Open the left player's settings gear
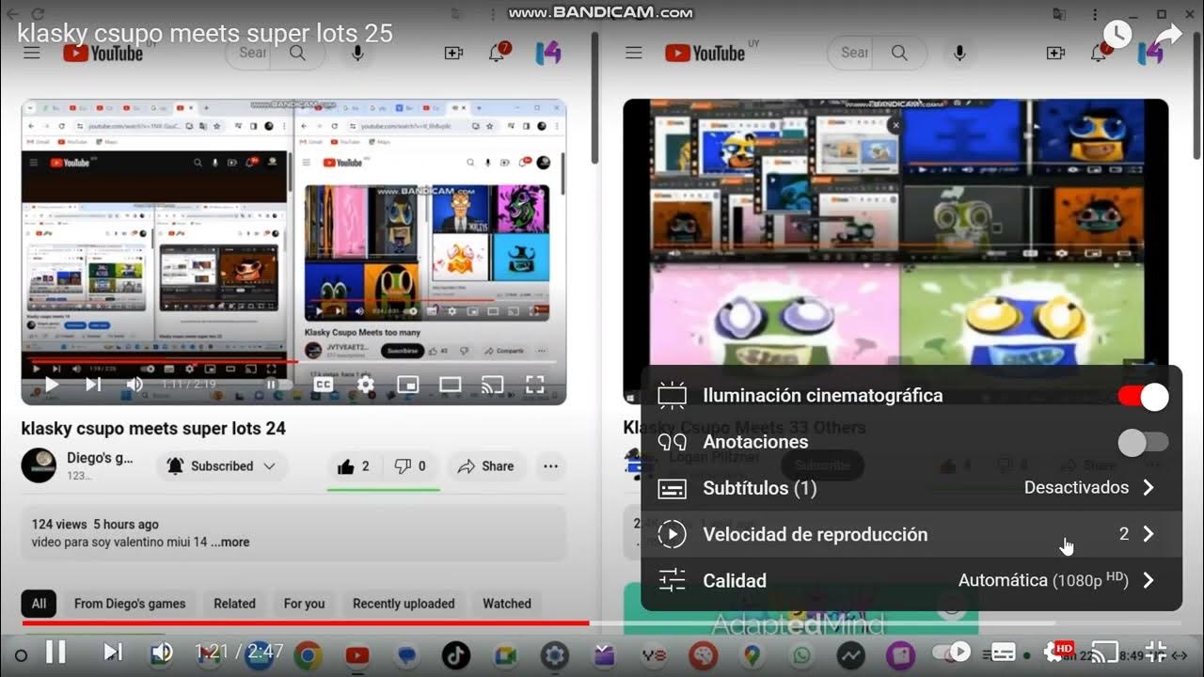This screenshot has width=1204, height=677. point(366,385)
